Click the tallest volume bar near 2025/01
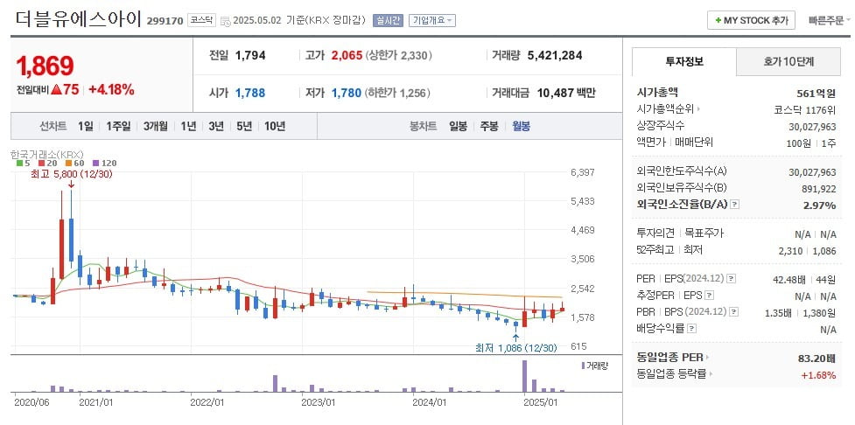Viewport: 855px width, 425px height. click(524, 376)
